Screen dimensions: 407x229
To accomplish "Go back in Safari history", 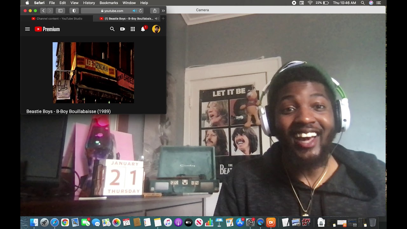I will tap(44, 10).
